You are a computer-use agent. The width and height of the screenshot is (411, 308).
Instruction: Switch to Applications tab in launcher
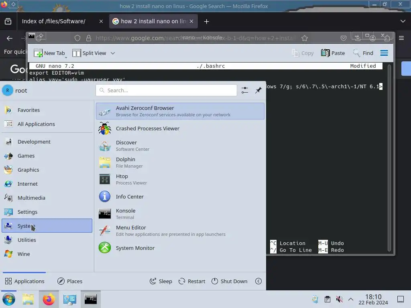(24, 281)
